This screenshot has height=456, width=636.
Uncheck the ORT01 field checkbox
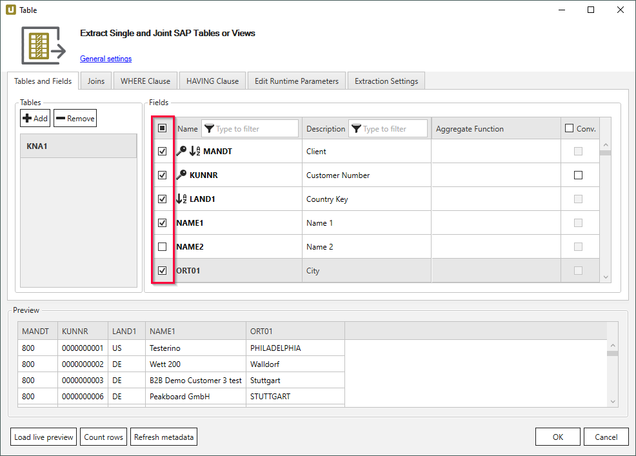(x=163, y=271)
